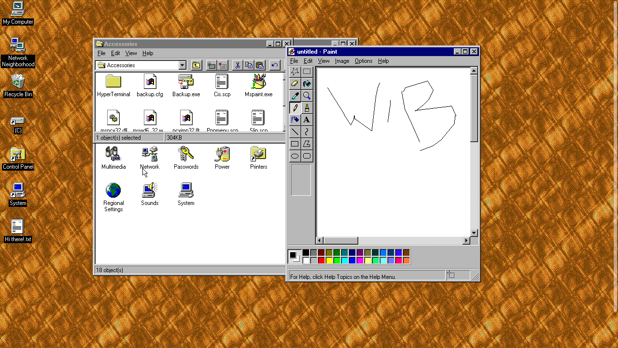Select the Printers folder icon
618x348 pixels.
tap(258, 158)
